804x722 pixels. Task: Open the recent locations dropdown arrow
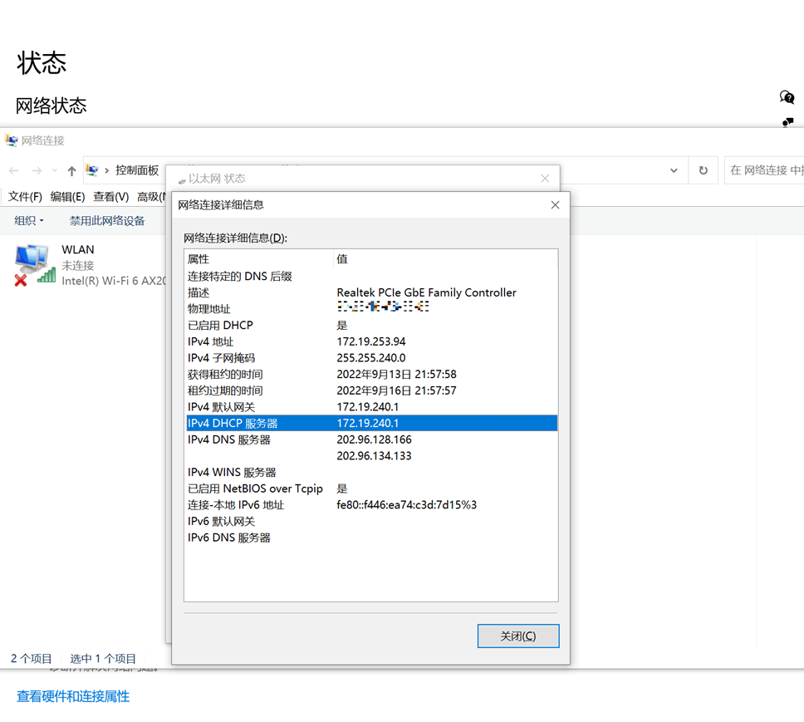click(x=55, y=170)
